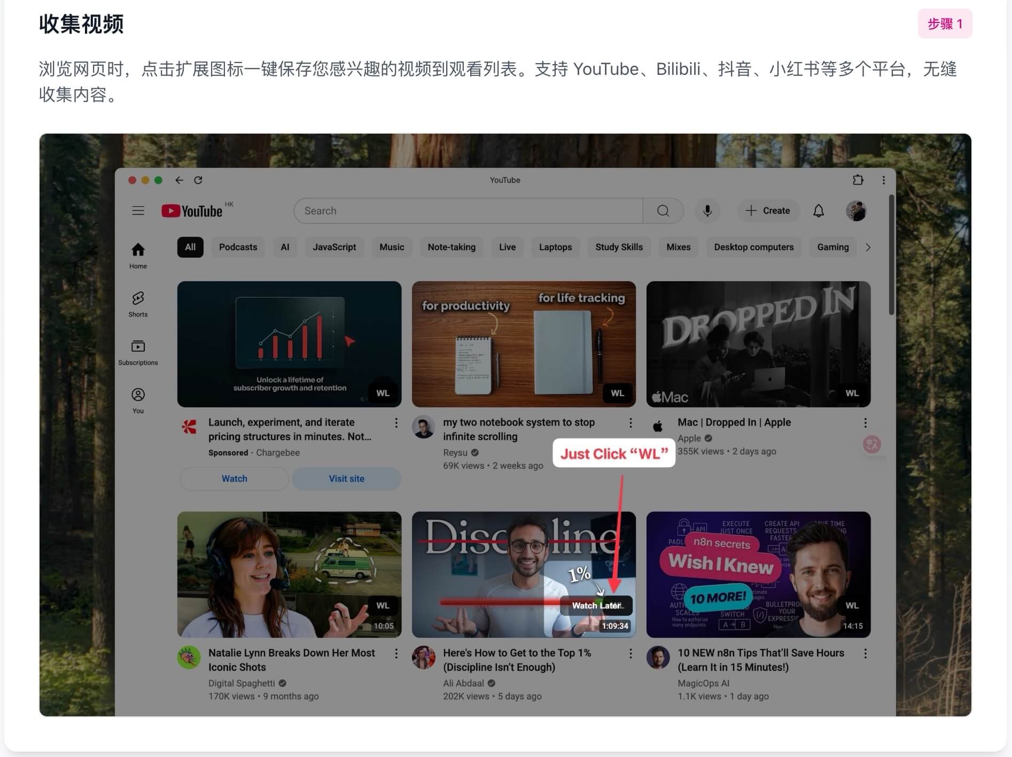Open the browser extensions puzzle icon
Image resolution: width=1012 pixels, height=757 pixels.
(x=858, y=180)
